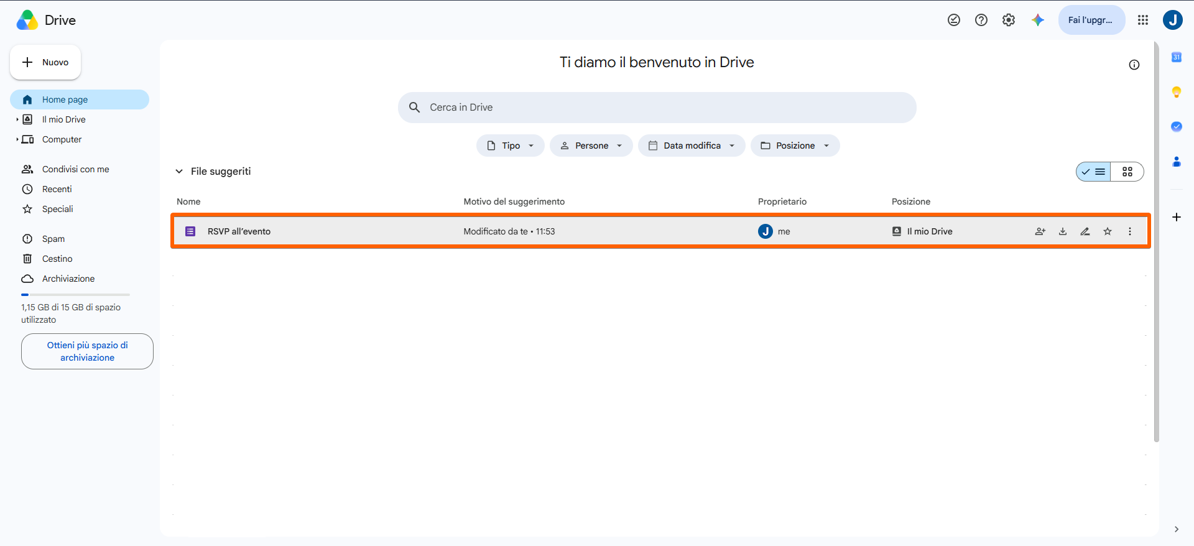Expand the Il mio Drive tree arrow
Screen dimensions: 1194x546
pos(17,119)
